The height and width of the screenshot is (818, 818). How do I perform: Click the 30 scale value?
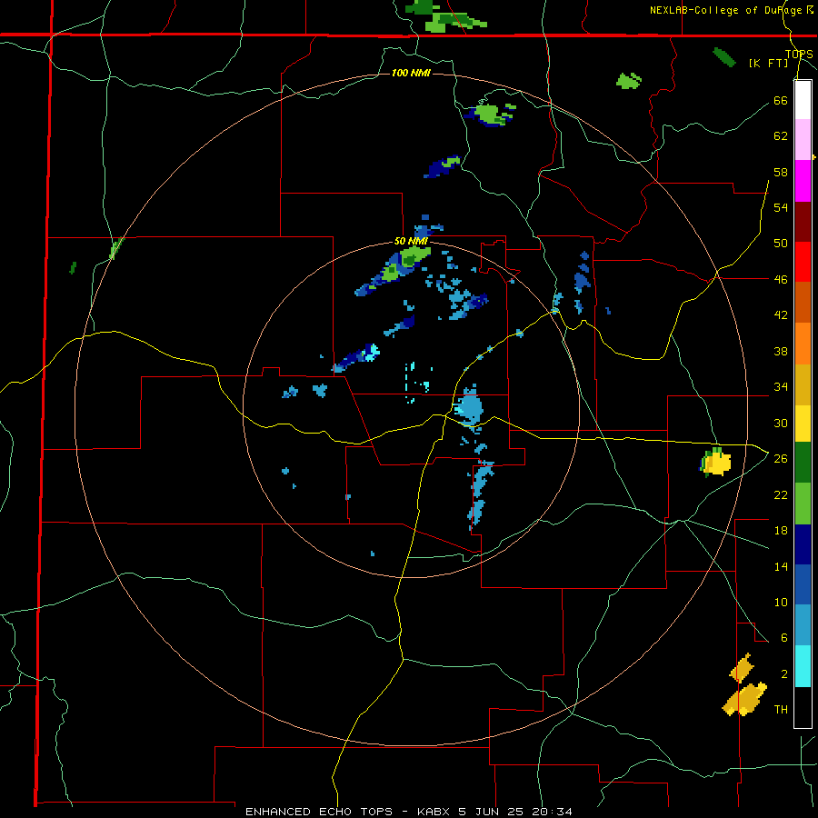coord(781,423)
